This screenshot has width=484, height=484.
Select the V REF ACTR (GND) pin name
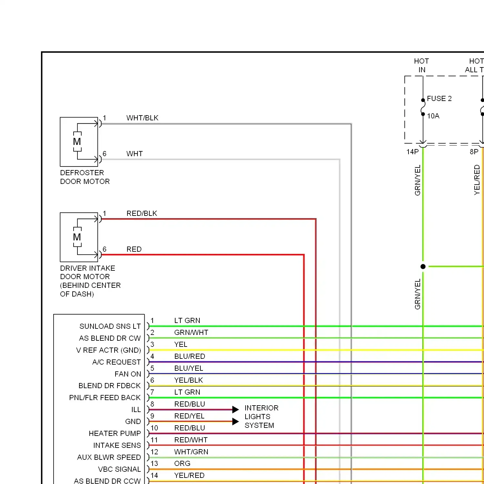108,350
